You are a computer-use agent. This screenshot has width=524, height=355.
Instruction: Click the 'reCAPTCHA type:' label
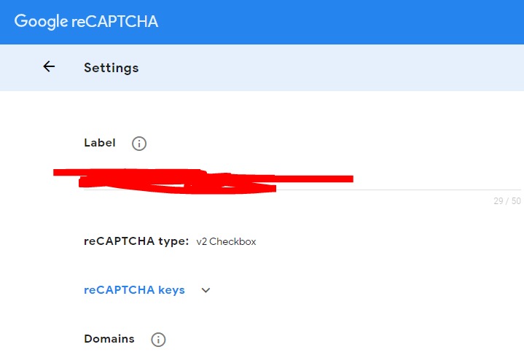tap(136, 241)
